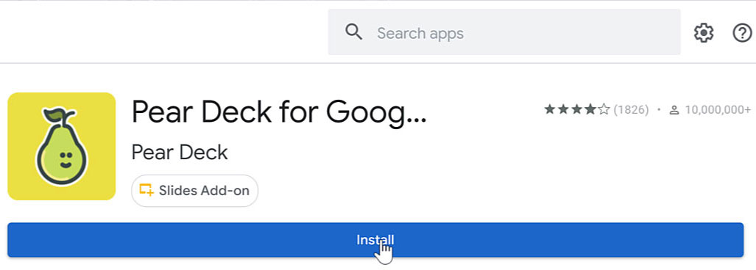Click the Pear Deck pear logo
This screenshot has width=756, height=270.
click(x=62, y=147)
